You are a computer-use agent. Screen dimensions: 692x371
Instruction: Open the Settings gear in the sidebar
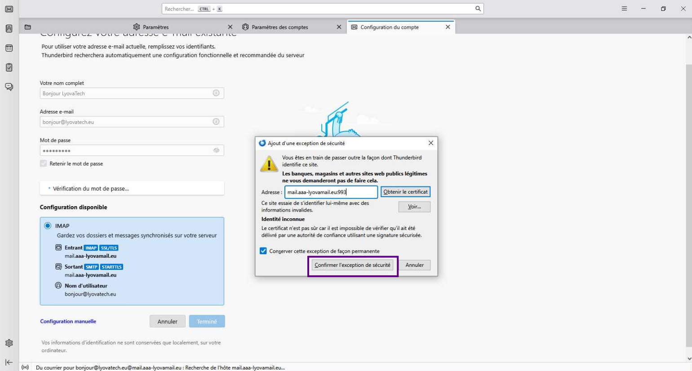click(x=9, y=343)
